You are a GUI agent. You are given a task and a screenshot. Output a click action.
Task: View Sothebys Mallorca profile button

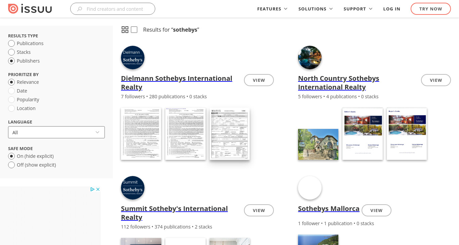tap(376, 210)
